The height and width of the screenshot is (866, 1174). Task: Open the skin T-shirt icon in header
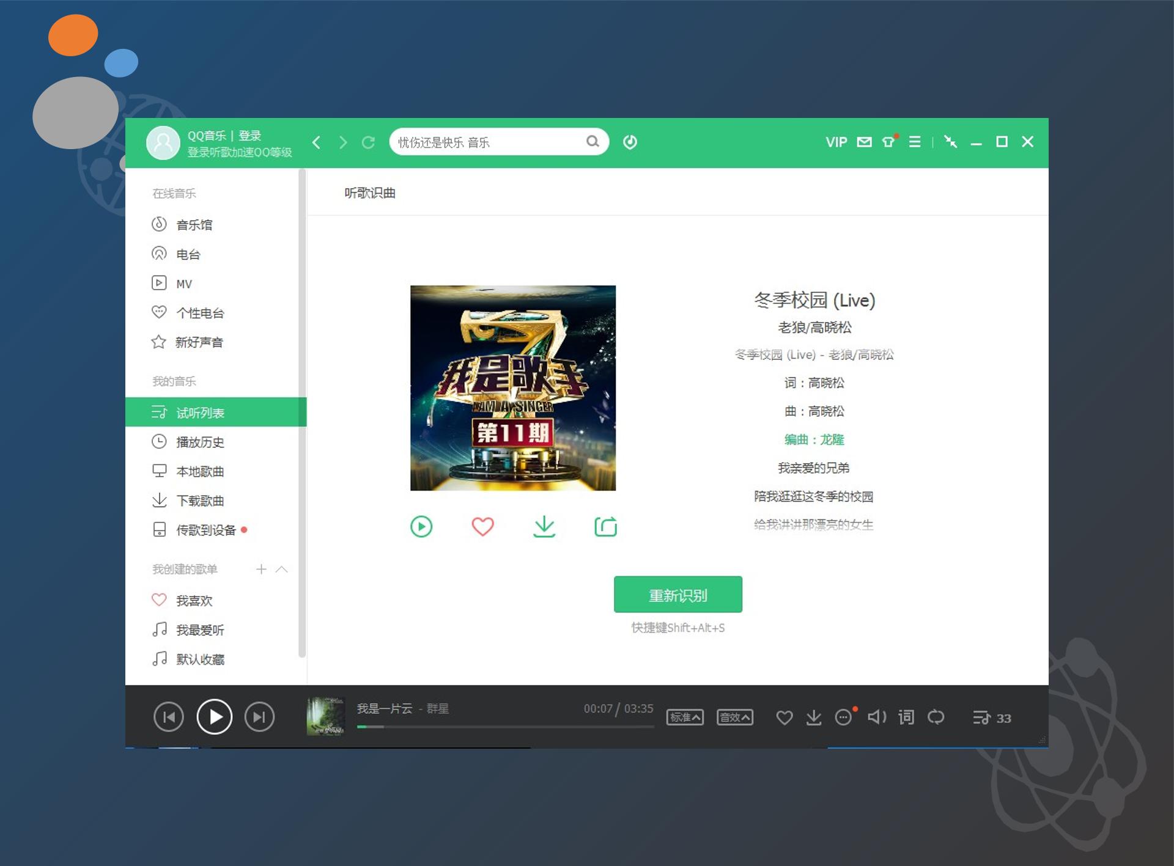tap(889, 141)
